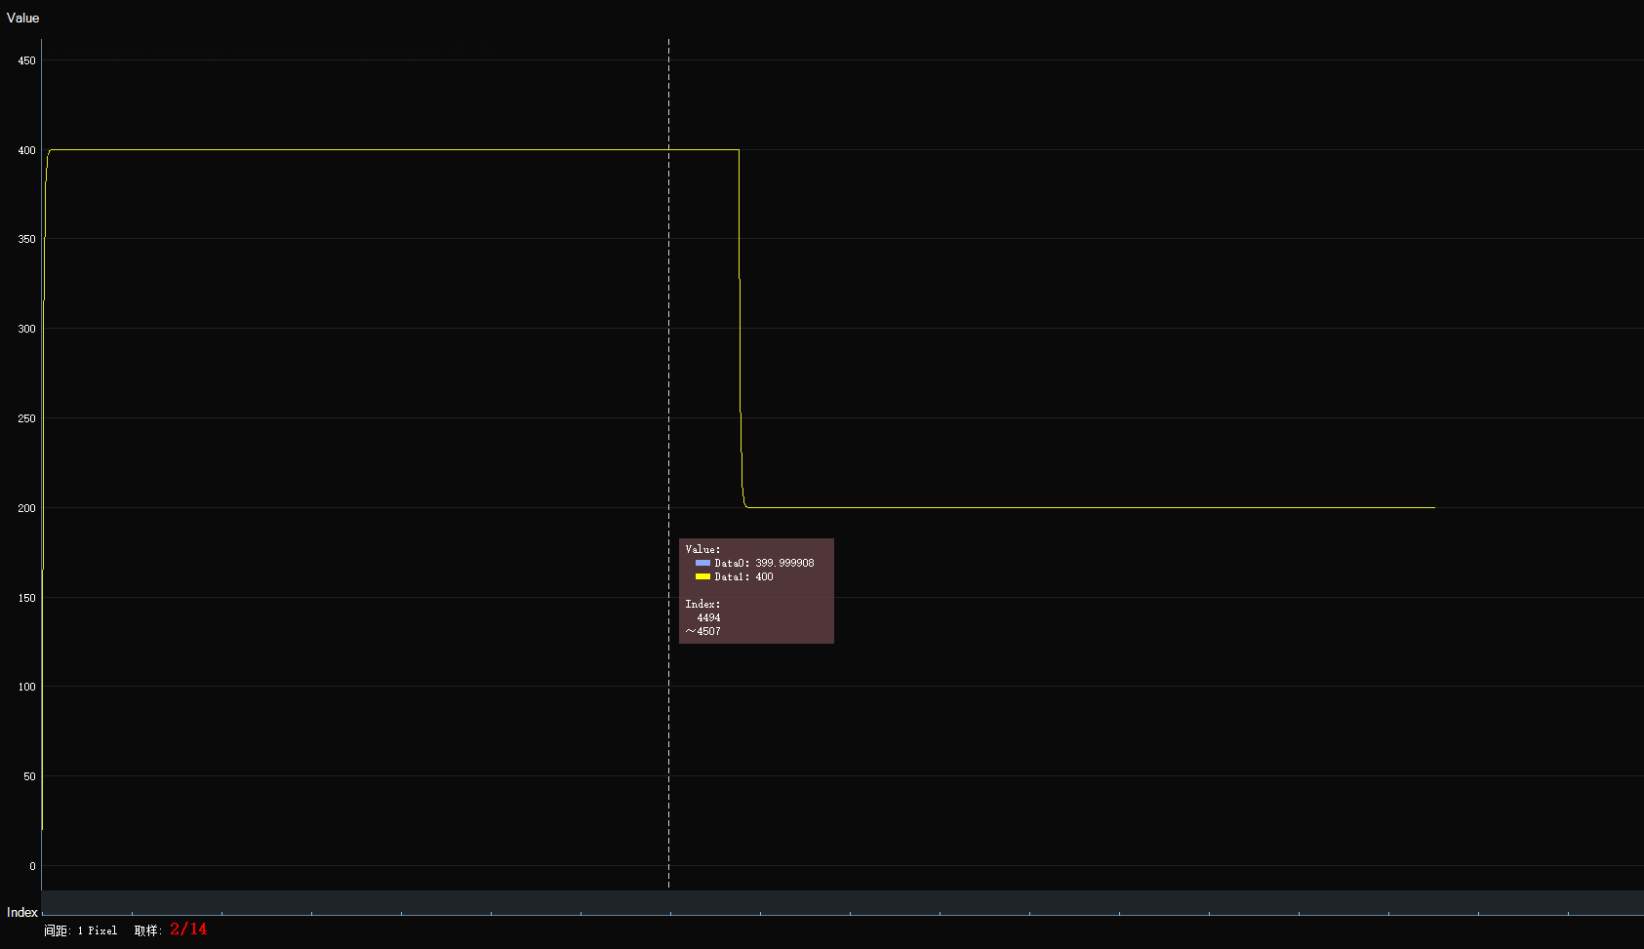This screenshot has width=1644, height=949.
Task: Click the 200 tick on Value axis
Action: [26, 508]
